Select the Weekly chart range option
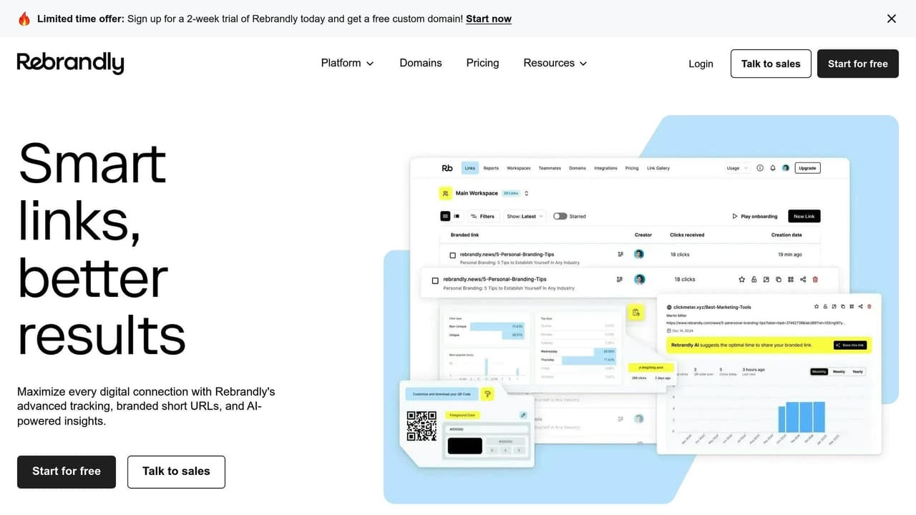Image resolution: width=916 pixels, height=515 pixels. click(x=838, y=372)
